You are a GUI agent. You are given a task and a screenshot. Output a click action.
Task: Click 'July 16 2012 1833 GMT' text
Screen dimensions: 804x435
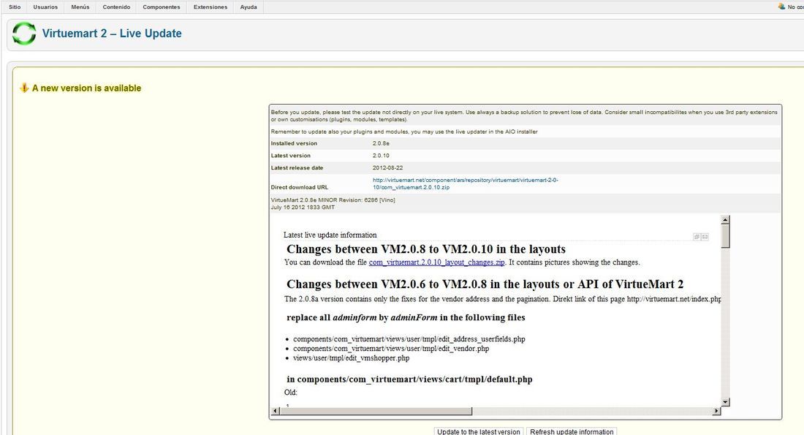pos(303,207)
